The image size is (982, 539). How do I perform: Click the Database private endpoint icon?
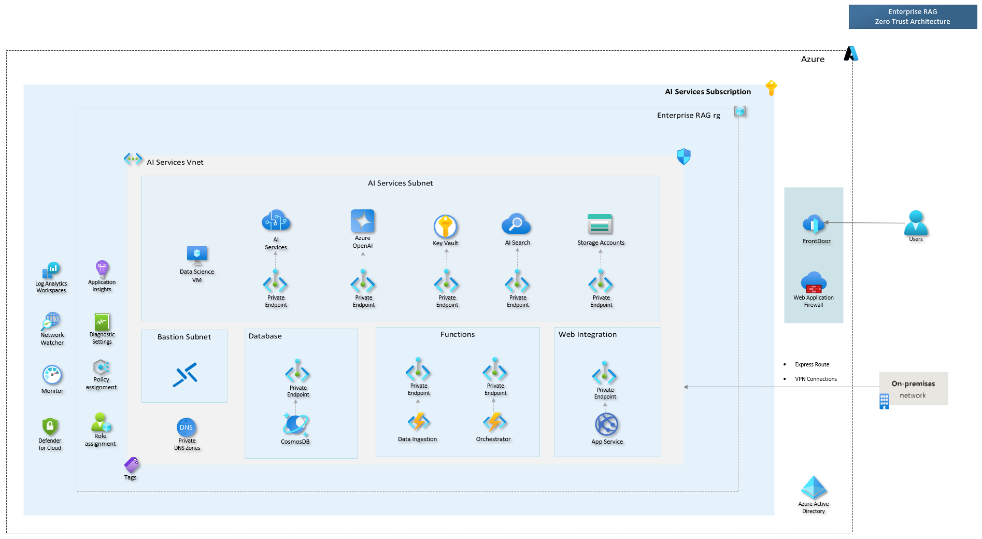pos(297,371)
